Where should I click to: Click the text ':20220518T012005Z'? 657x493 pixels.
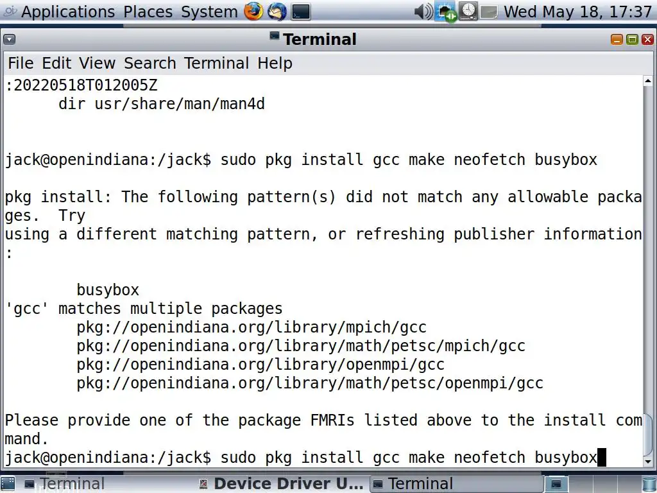coord(81,85)
